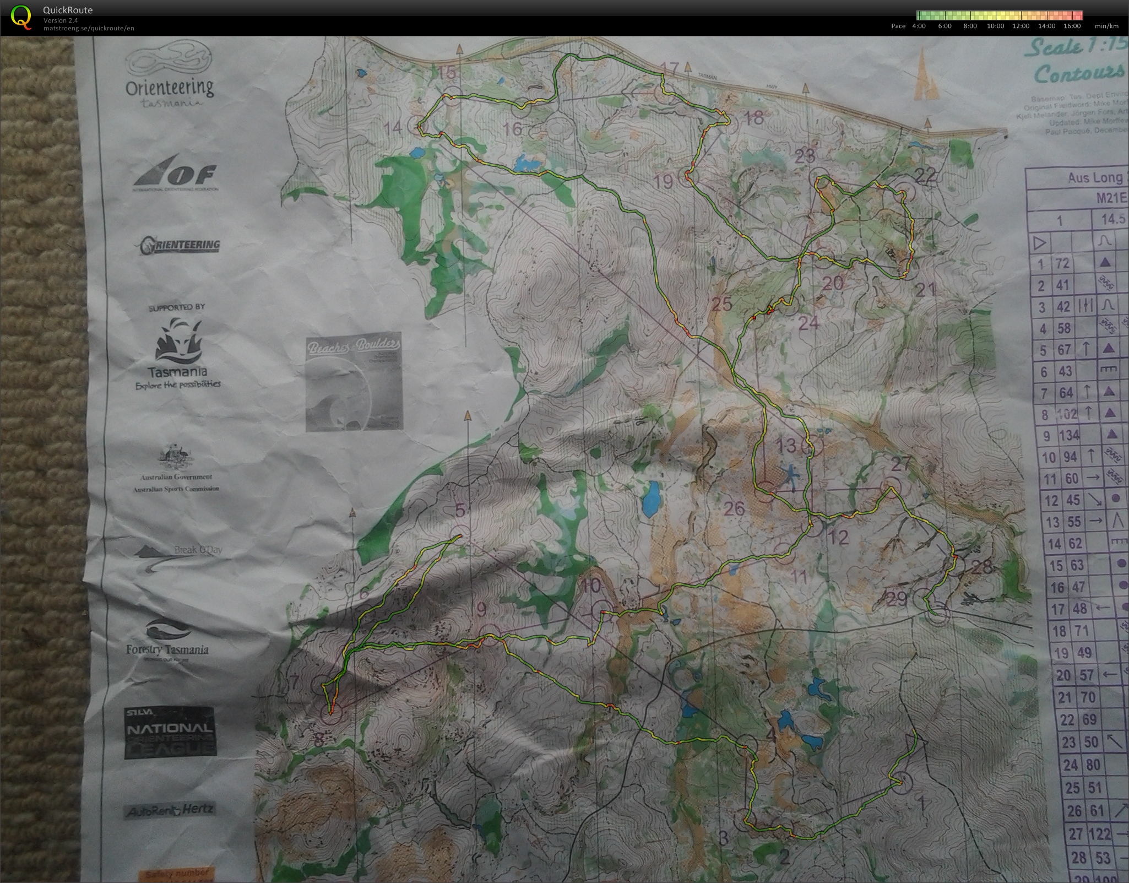The width and height of the screenshot is (1129, 883).
Task: Click the QuickRoute Q logo icon
Action: (x=21, y=16)
